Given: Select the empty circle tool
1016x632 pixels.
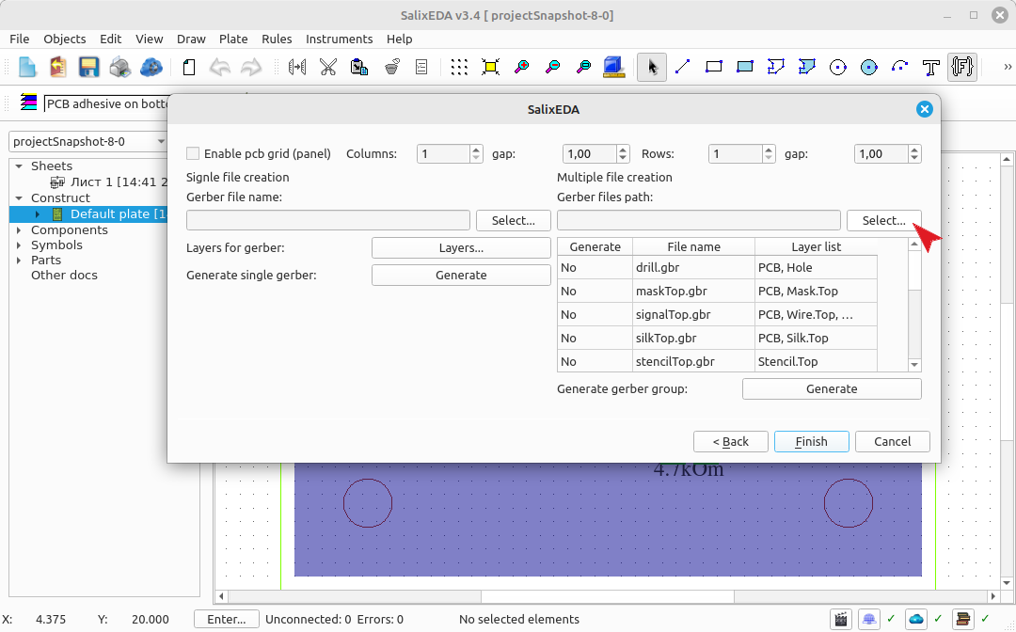Looking at the screenshot, I should click(838, 68).
